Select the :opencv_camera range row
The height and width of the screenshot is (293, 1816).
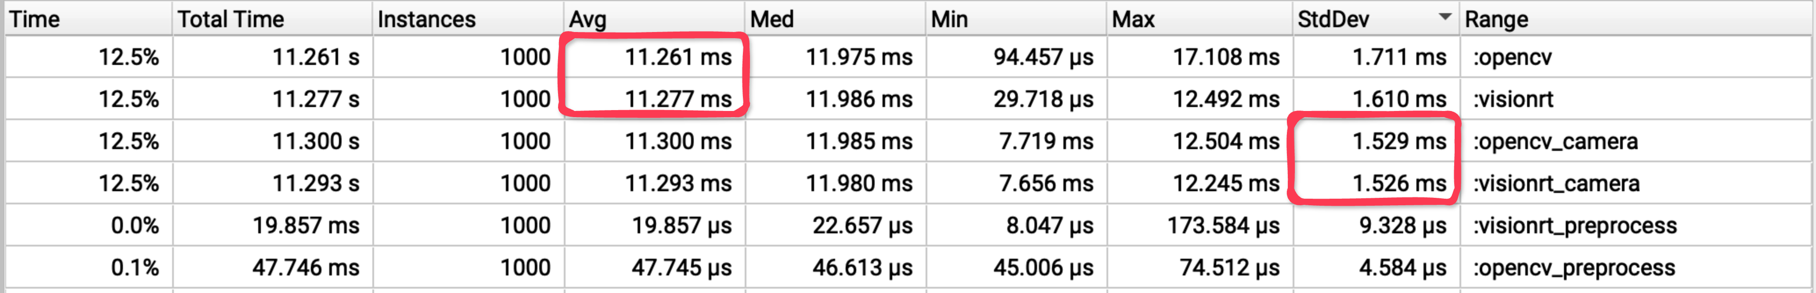tap(1555, 142)
